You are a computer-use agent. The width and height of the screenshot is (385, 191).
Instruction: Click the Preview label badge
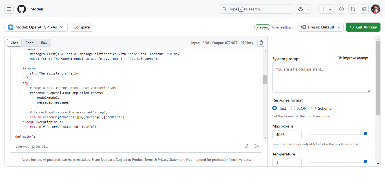262,27
